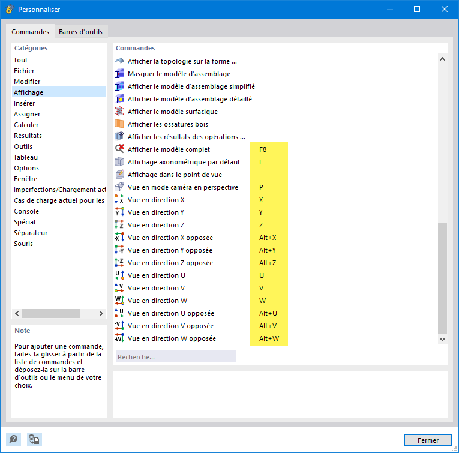This screenshot has width=459, height=453.
Task: Click the 'Afficher le modèle d'assemblage simplifié' icon
Action: point(119,86)
